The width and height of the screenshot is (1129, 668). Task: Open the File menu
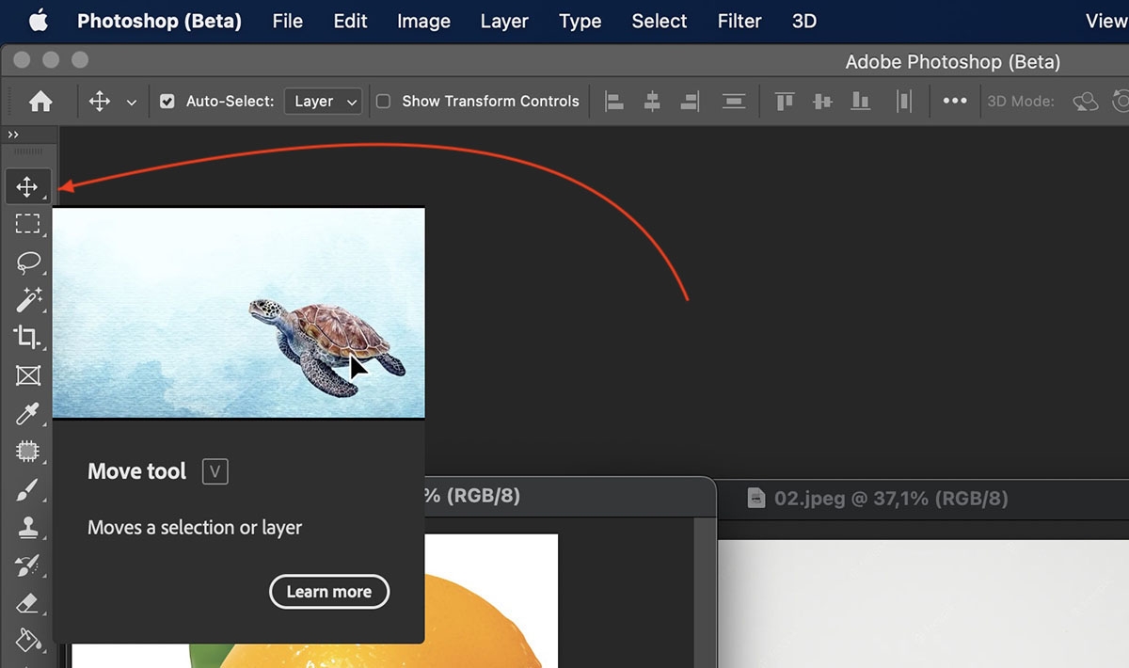(x=288, y=21)
